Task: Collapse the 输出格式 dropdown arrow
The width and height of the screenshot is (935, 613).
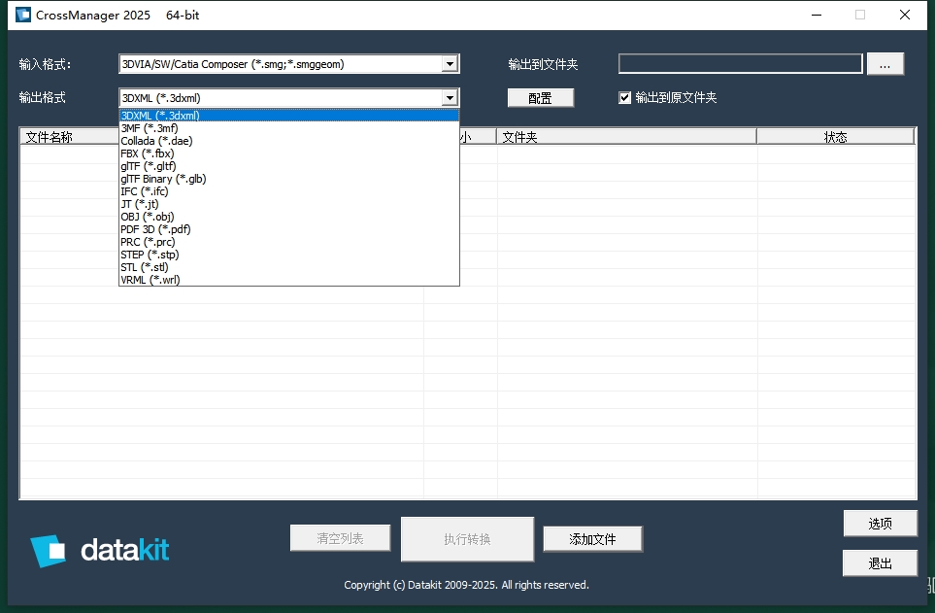Action: (450, 97)
